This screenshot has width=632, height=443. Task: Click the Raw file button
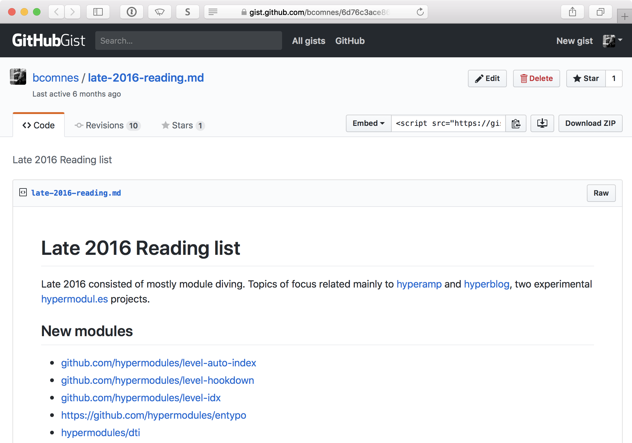click(601, 193)
